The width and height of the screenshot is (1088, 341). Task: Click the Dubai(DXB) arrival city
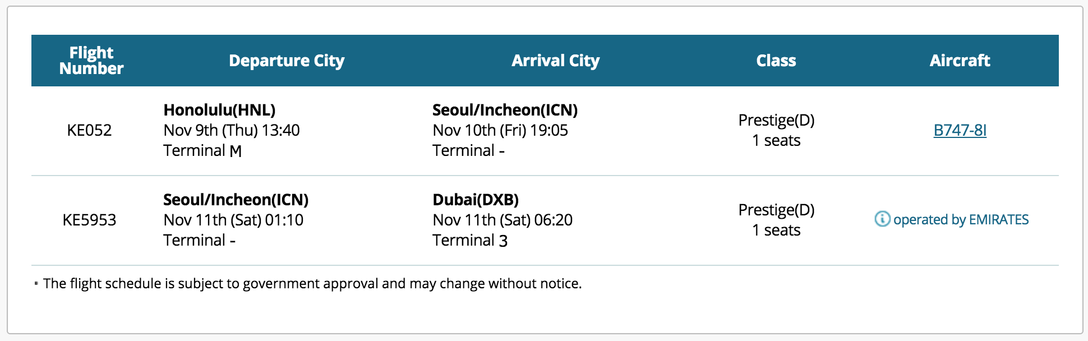476,200
